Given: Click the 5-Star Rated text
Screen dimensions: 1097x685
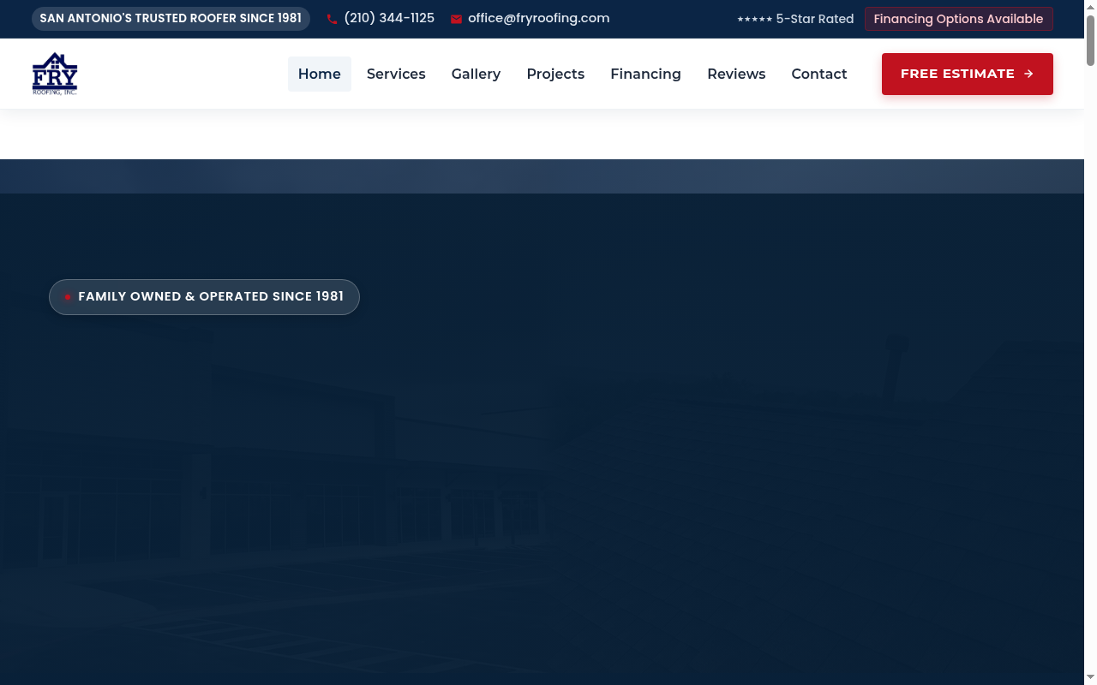Looking at the screenshot, I should click(x=815, y=19).
